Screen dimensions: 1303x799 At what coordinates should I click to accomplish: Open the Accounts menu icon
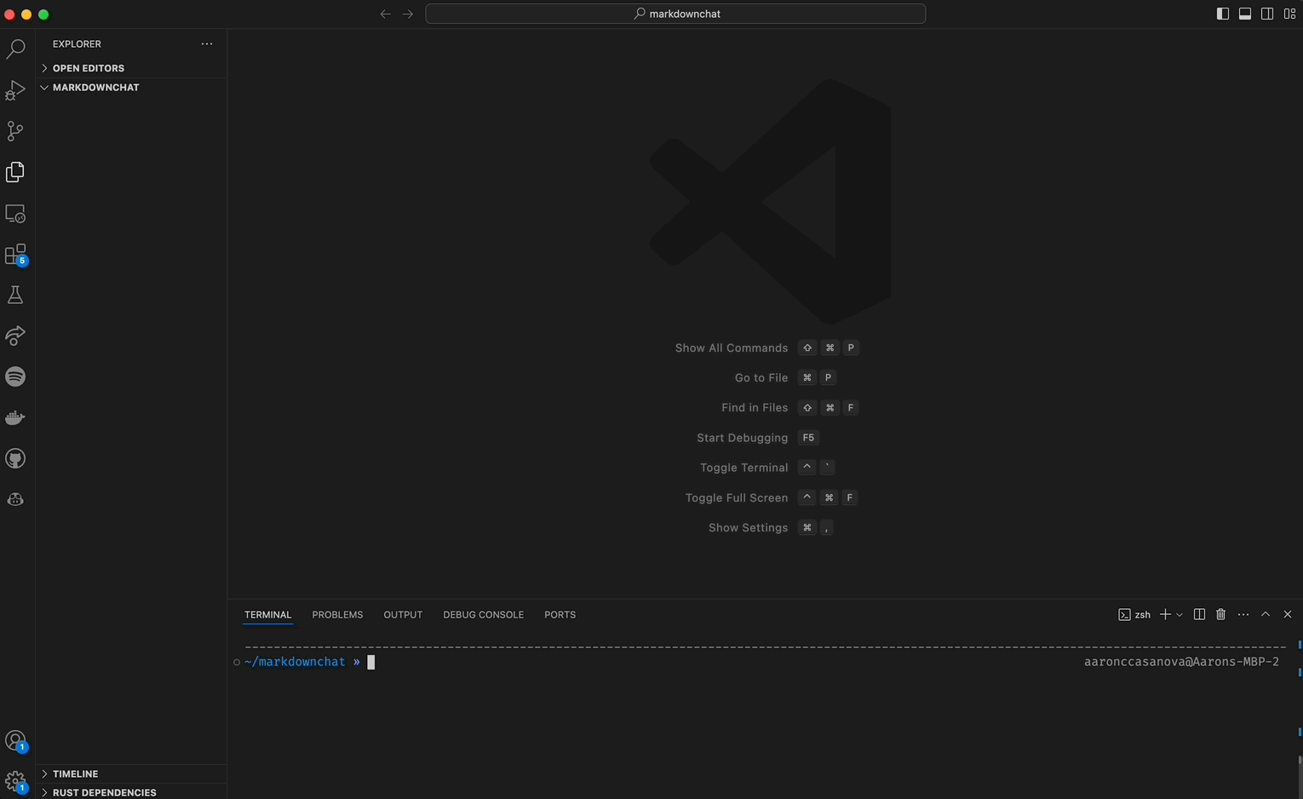point(15,741)
